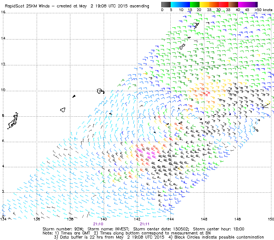The image size is (274, 240).
Task: Click the latitude label 2 on the left axis
Action: (x=3, y=192)
